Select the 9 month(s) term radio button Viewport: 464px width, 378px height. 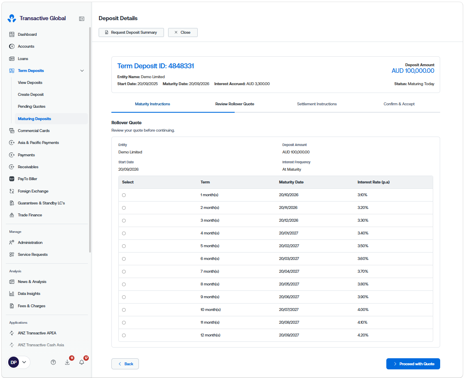124,297
